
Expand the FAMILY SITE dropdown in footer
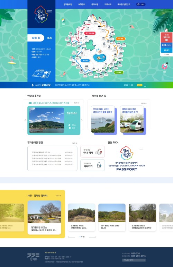pos(134,260)
